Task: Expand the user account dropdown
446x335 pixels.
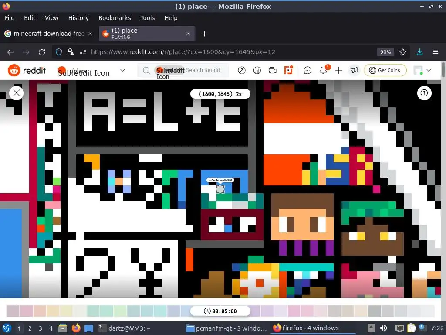Action: pos(429,70)
